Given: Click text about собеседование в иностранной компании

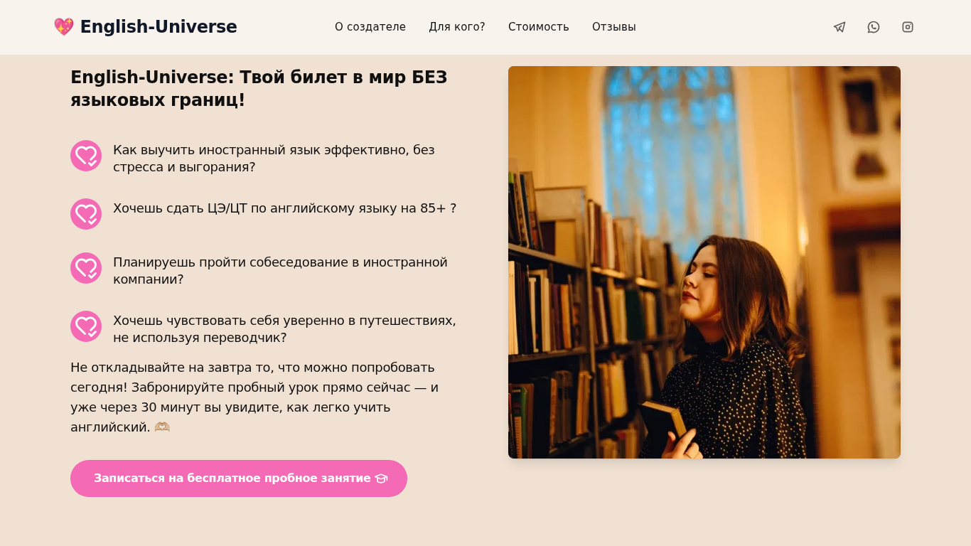Looking at the screenshot, I should click(x=280, y=271).
